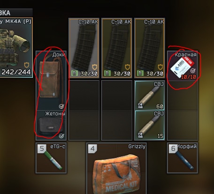Select the middle C-10 AK magazine
The height and width of the screenshot is (194, 214).
(117, 48)
